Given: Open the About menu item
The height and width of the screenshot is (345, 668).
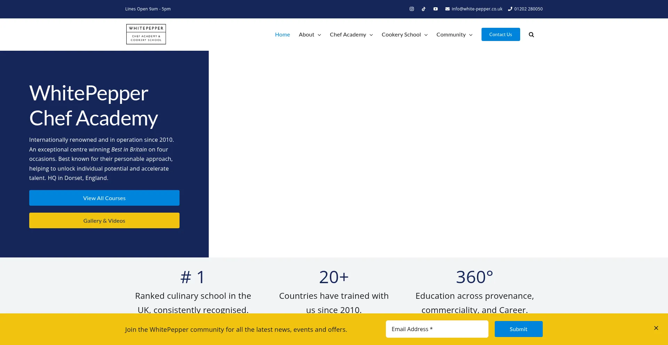Looking at the screenshot, I should (x=307, y=34).
